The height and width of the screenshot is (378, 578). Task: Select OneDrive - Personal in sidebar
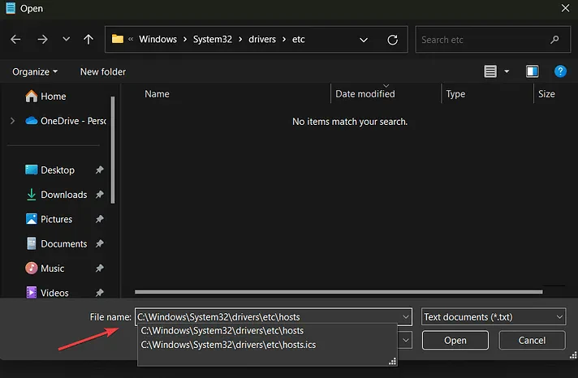click(66, 121)
